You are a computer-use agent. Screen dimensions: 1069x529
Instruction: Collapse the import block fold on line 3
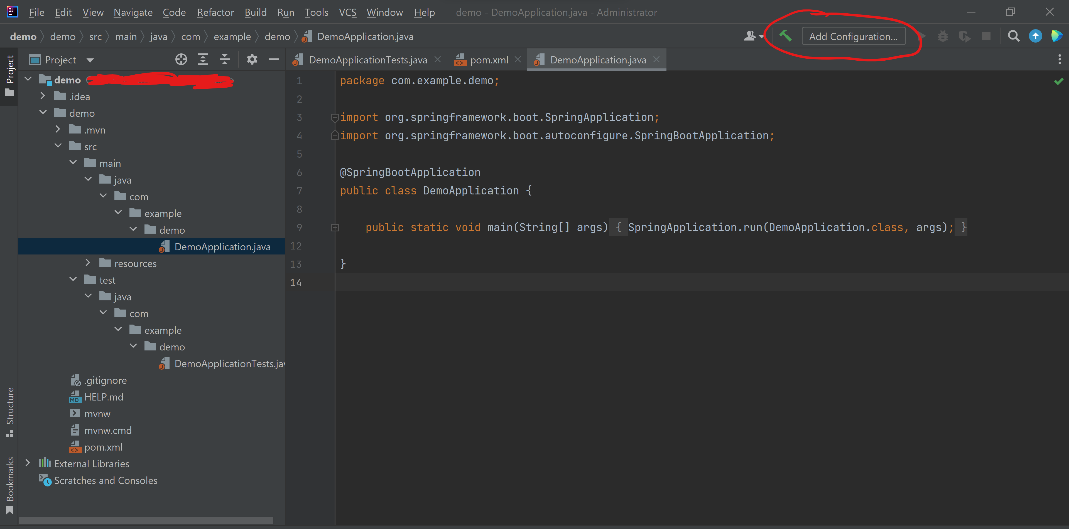pyautogui.click(x=334, y=118)
